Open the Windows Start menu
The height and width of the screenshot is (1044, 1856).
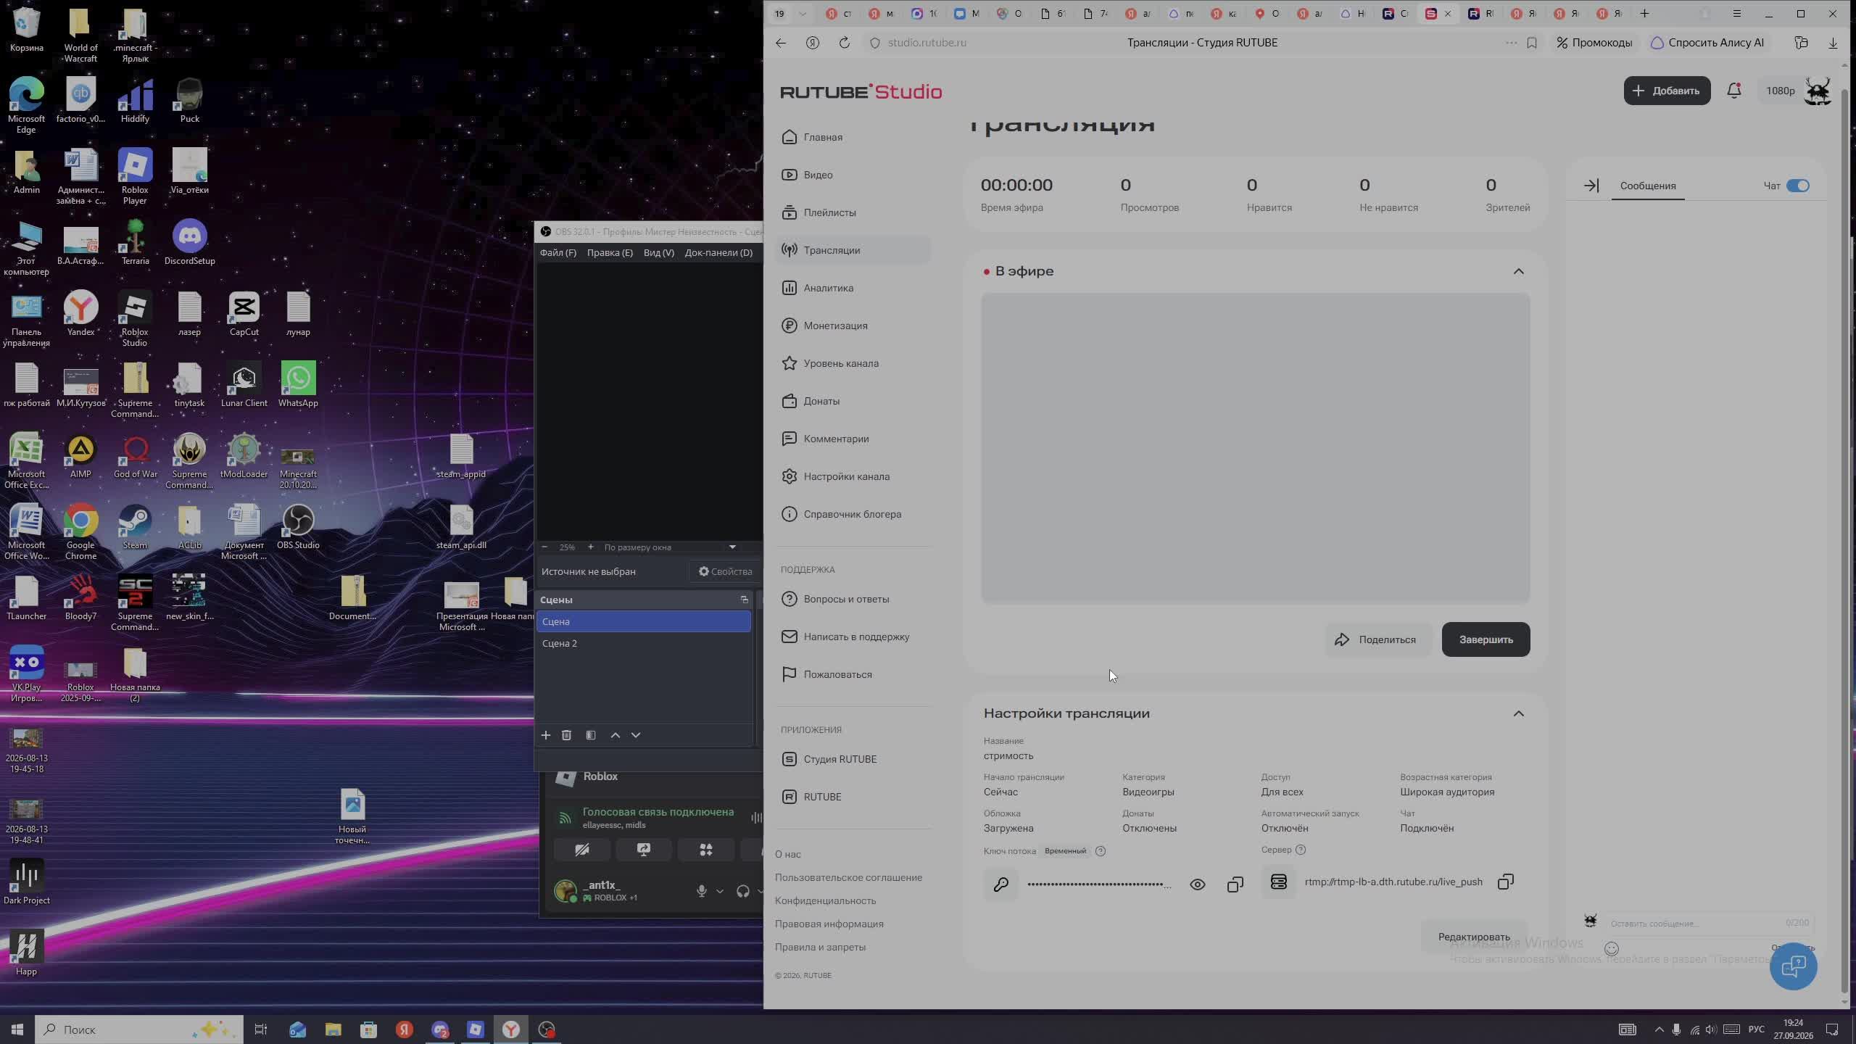click(17, 1029)
